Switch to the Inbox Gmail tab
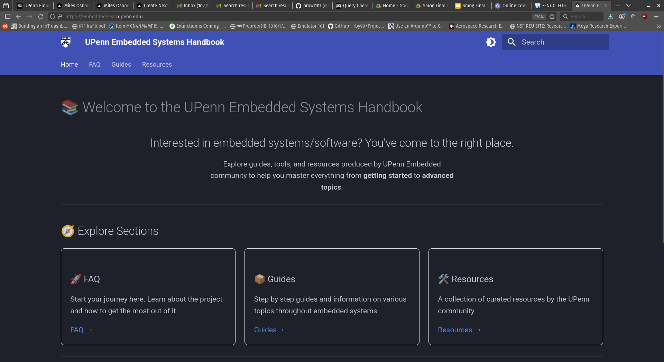 (x=193, y=6)
